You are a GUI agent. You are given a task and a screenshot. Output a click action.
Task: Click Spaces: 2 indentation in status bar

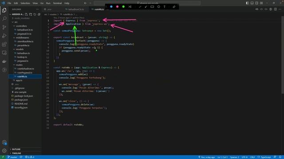235,157
